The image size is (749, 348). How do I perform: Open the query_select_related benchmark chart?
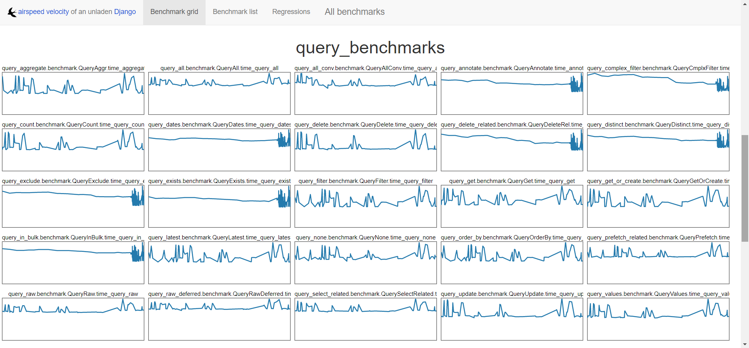coord(366,319)
